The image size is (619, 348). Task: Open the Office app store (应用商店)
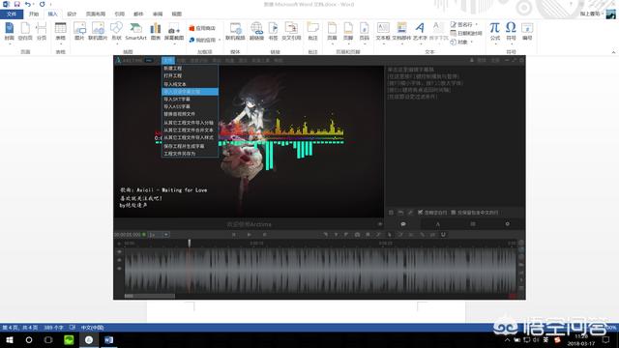click(202, 28)
